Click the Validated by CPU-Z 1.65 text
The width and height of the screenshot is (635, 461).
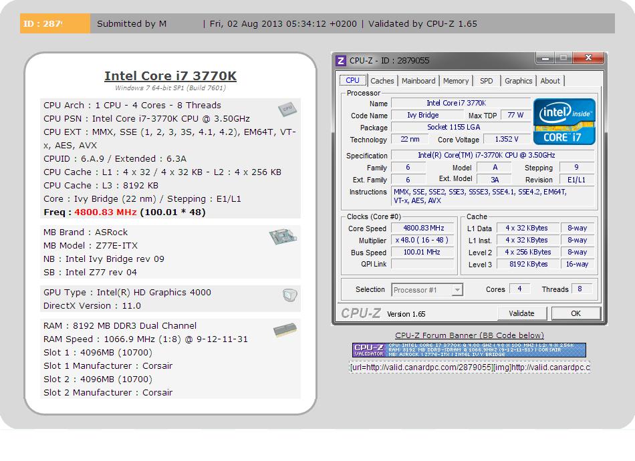(x=422, y=23)
